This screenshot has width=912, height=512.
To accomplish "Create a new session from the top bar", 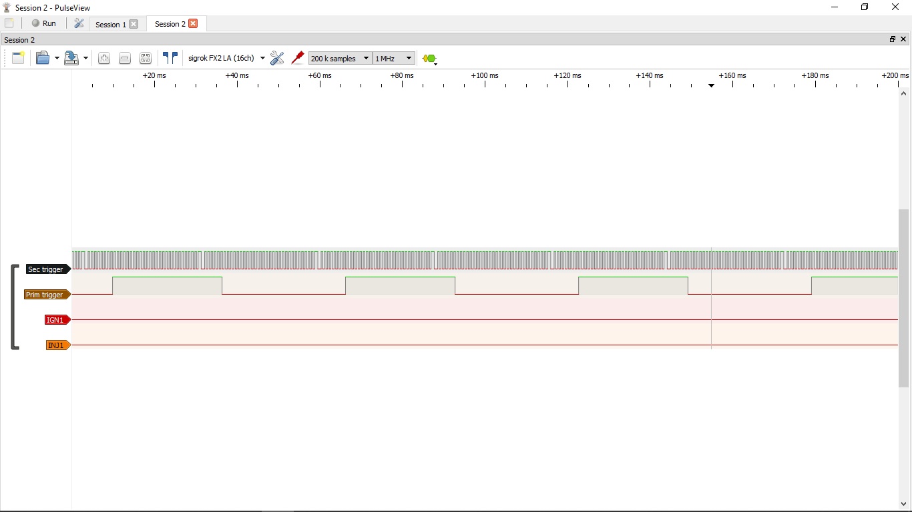I will click(9, 23).
